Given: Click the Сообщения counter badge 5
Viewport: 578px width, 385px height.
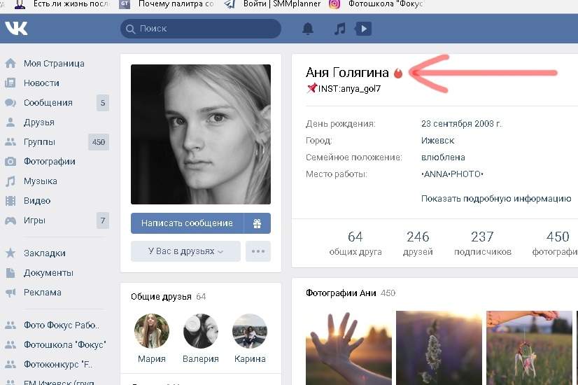Looking at the screenshot, I should [x=103, y=103].
